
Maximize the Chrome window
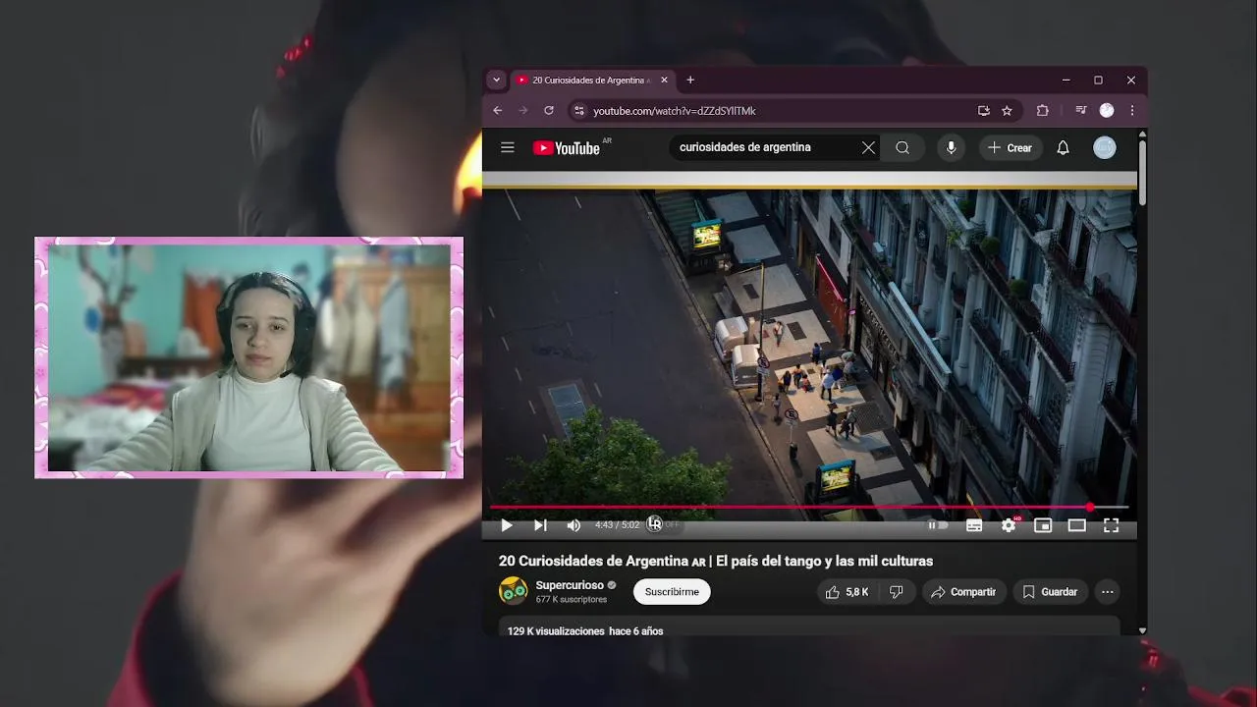tap(1098, 81)
